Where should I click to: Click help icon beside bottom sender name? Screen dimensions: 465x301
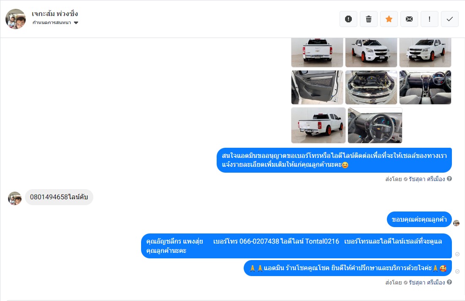(449, 282)
